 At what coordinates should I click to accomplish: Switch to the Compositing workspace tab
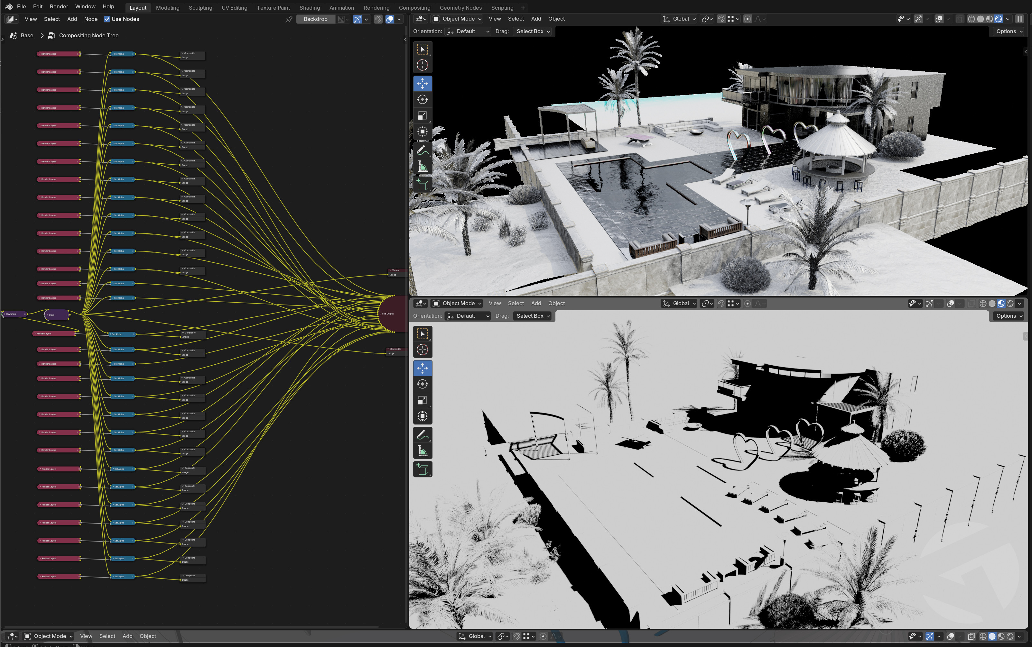(x=414, y=7)
